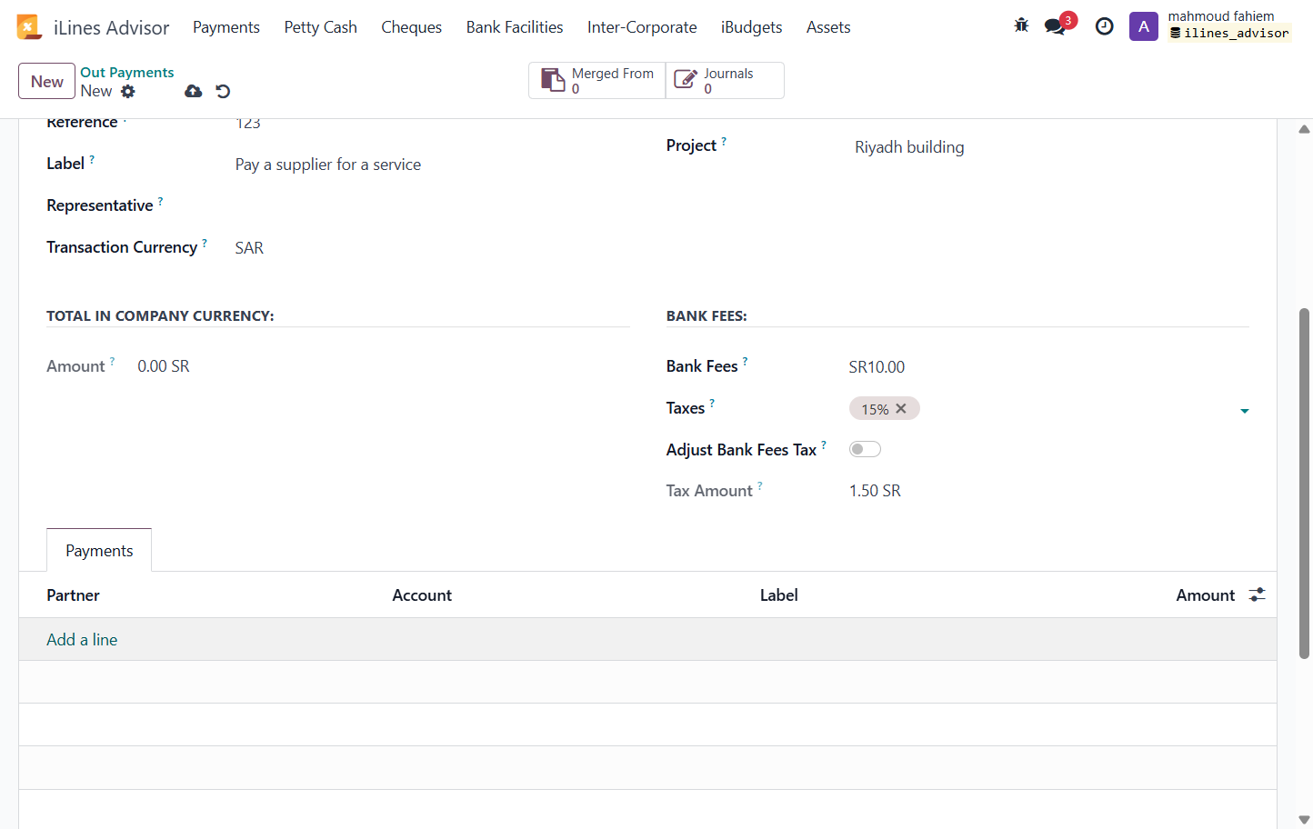Sort by Account column header
1313x829 pixels.
[x=422, y=595]
